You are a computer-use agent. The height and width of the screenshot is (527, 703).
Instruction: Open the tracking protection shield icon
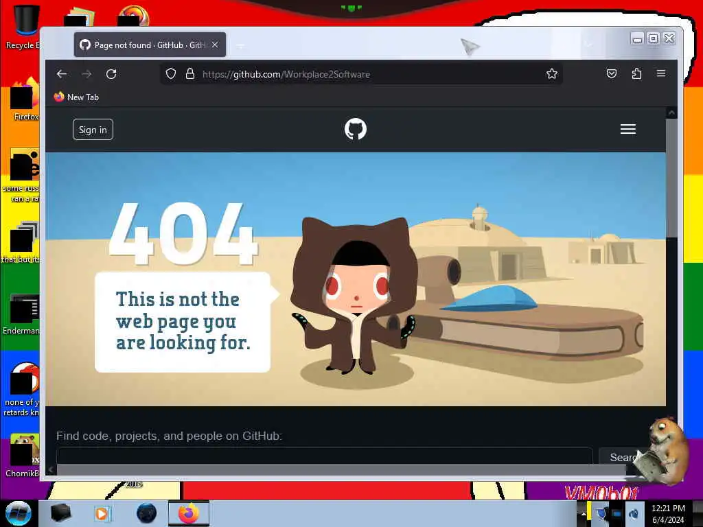pos(171,73)
